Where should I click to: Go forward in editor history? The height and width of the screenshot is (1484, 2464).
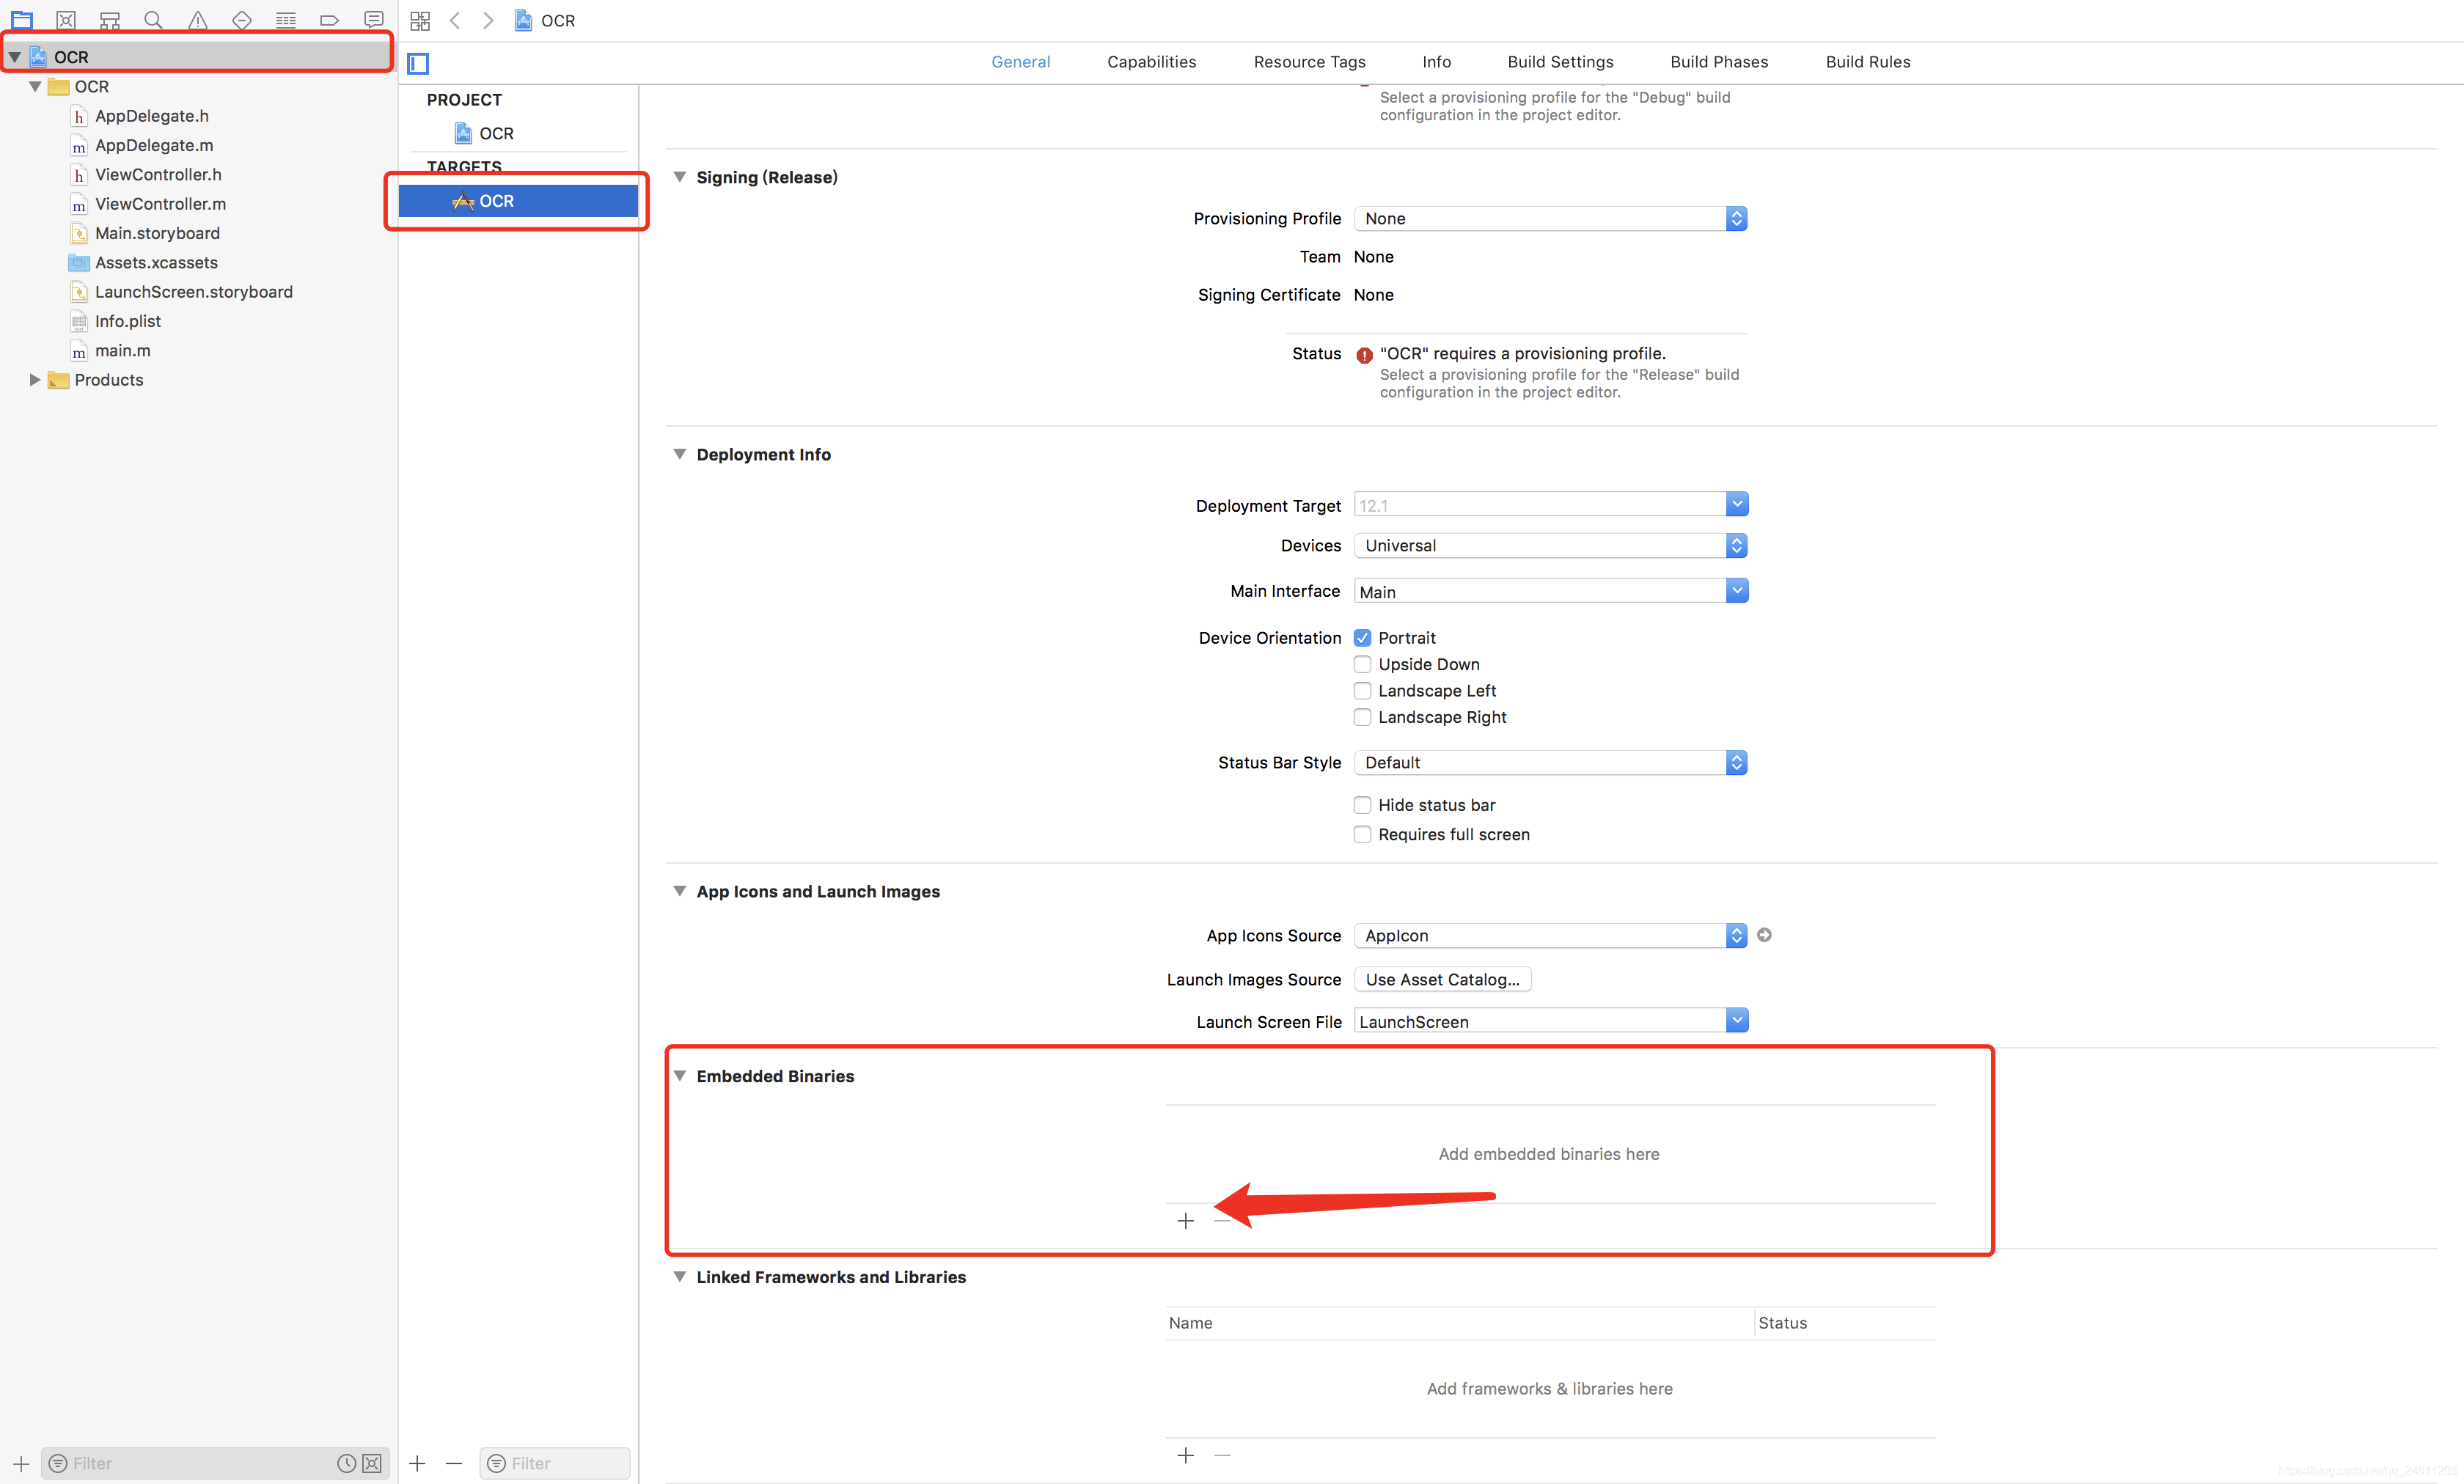[x=488, y=20]
